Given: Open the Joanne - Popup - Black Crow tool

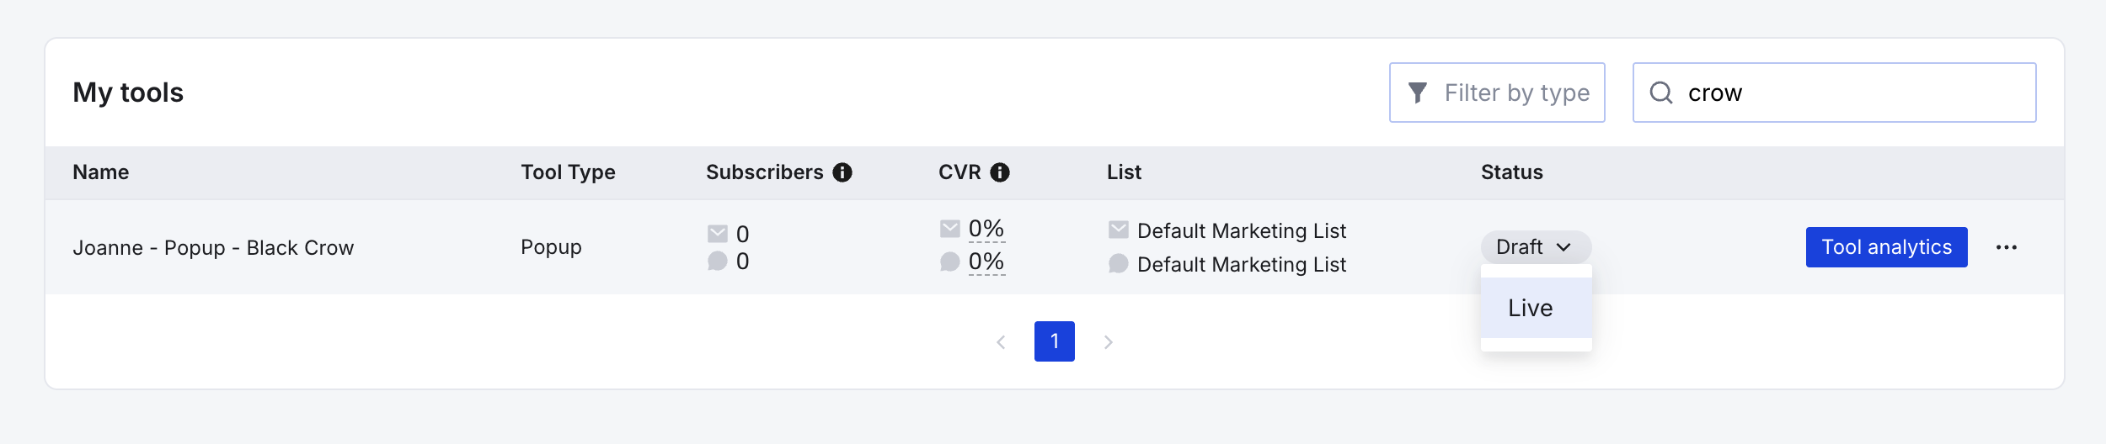Looking at the screenshot, I should click(213, 248).
